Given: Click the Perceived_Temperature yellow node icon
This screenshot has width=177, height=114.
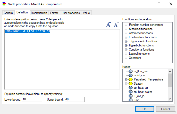Looking at the screenshot, I should (x=131, y=79).
